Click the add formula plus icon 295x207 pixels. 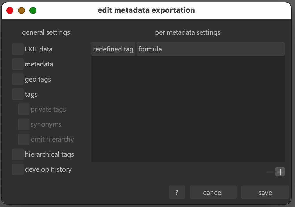tap(279, 172)
